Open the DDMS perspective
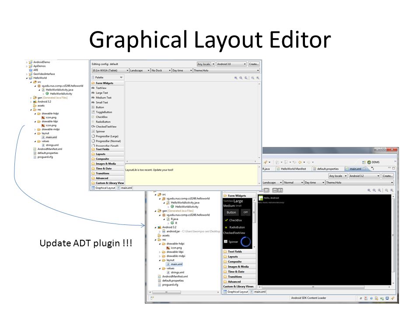 [x=373, y=162]
